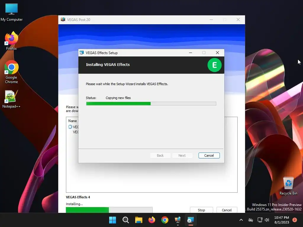Cancel the VEGAS Effects Setup wizard
Image resolution: width=303 pixels, height=227 pixels.
[209, 155]
